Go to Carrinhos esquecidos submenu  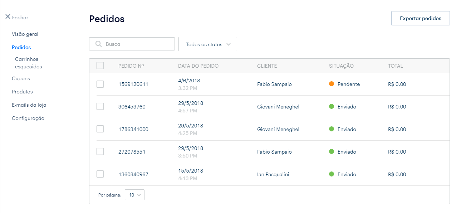click(x=28, y=63)
